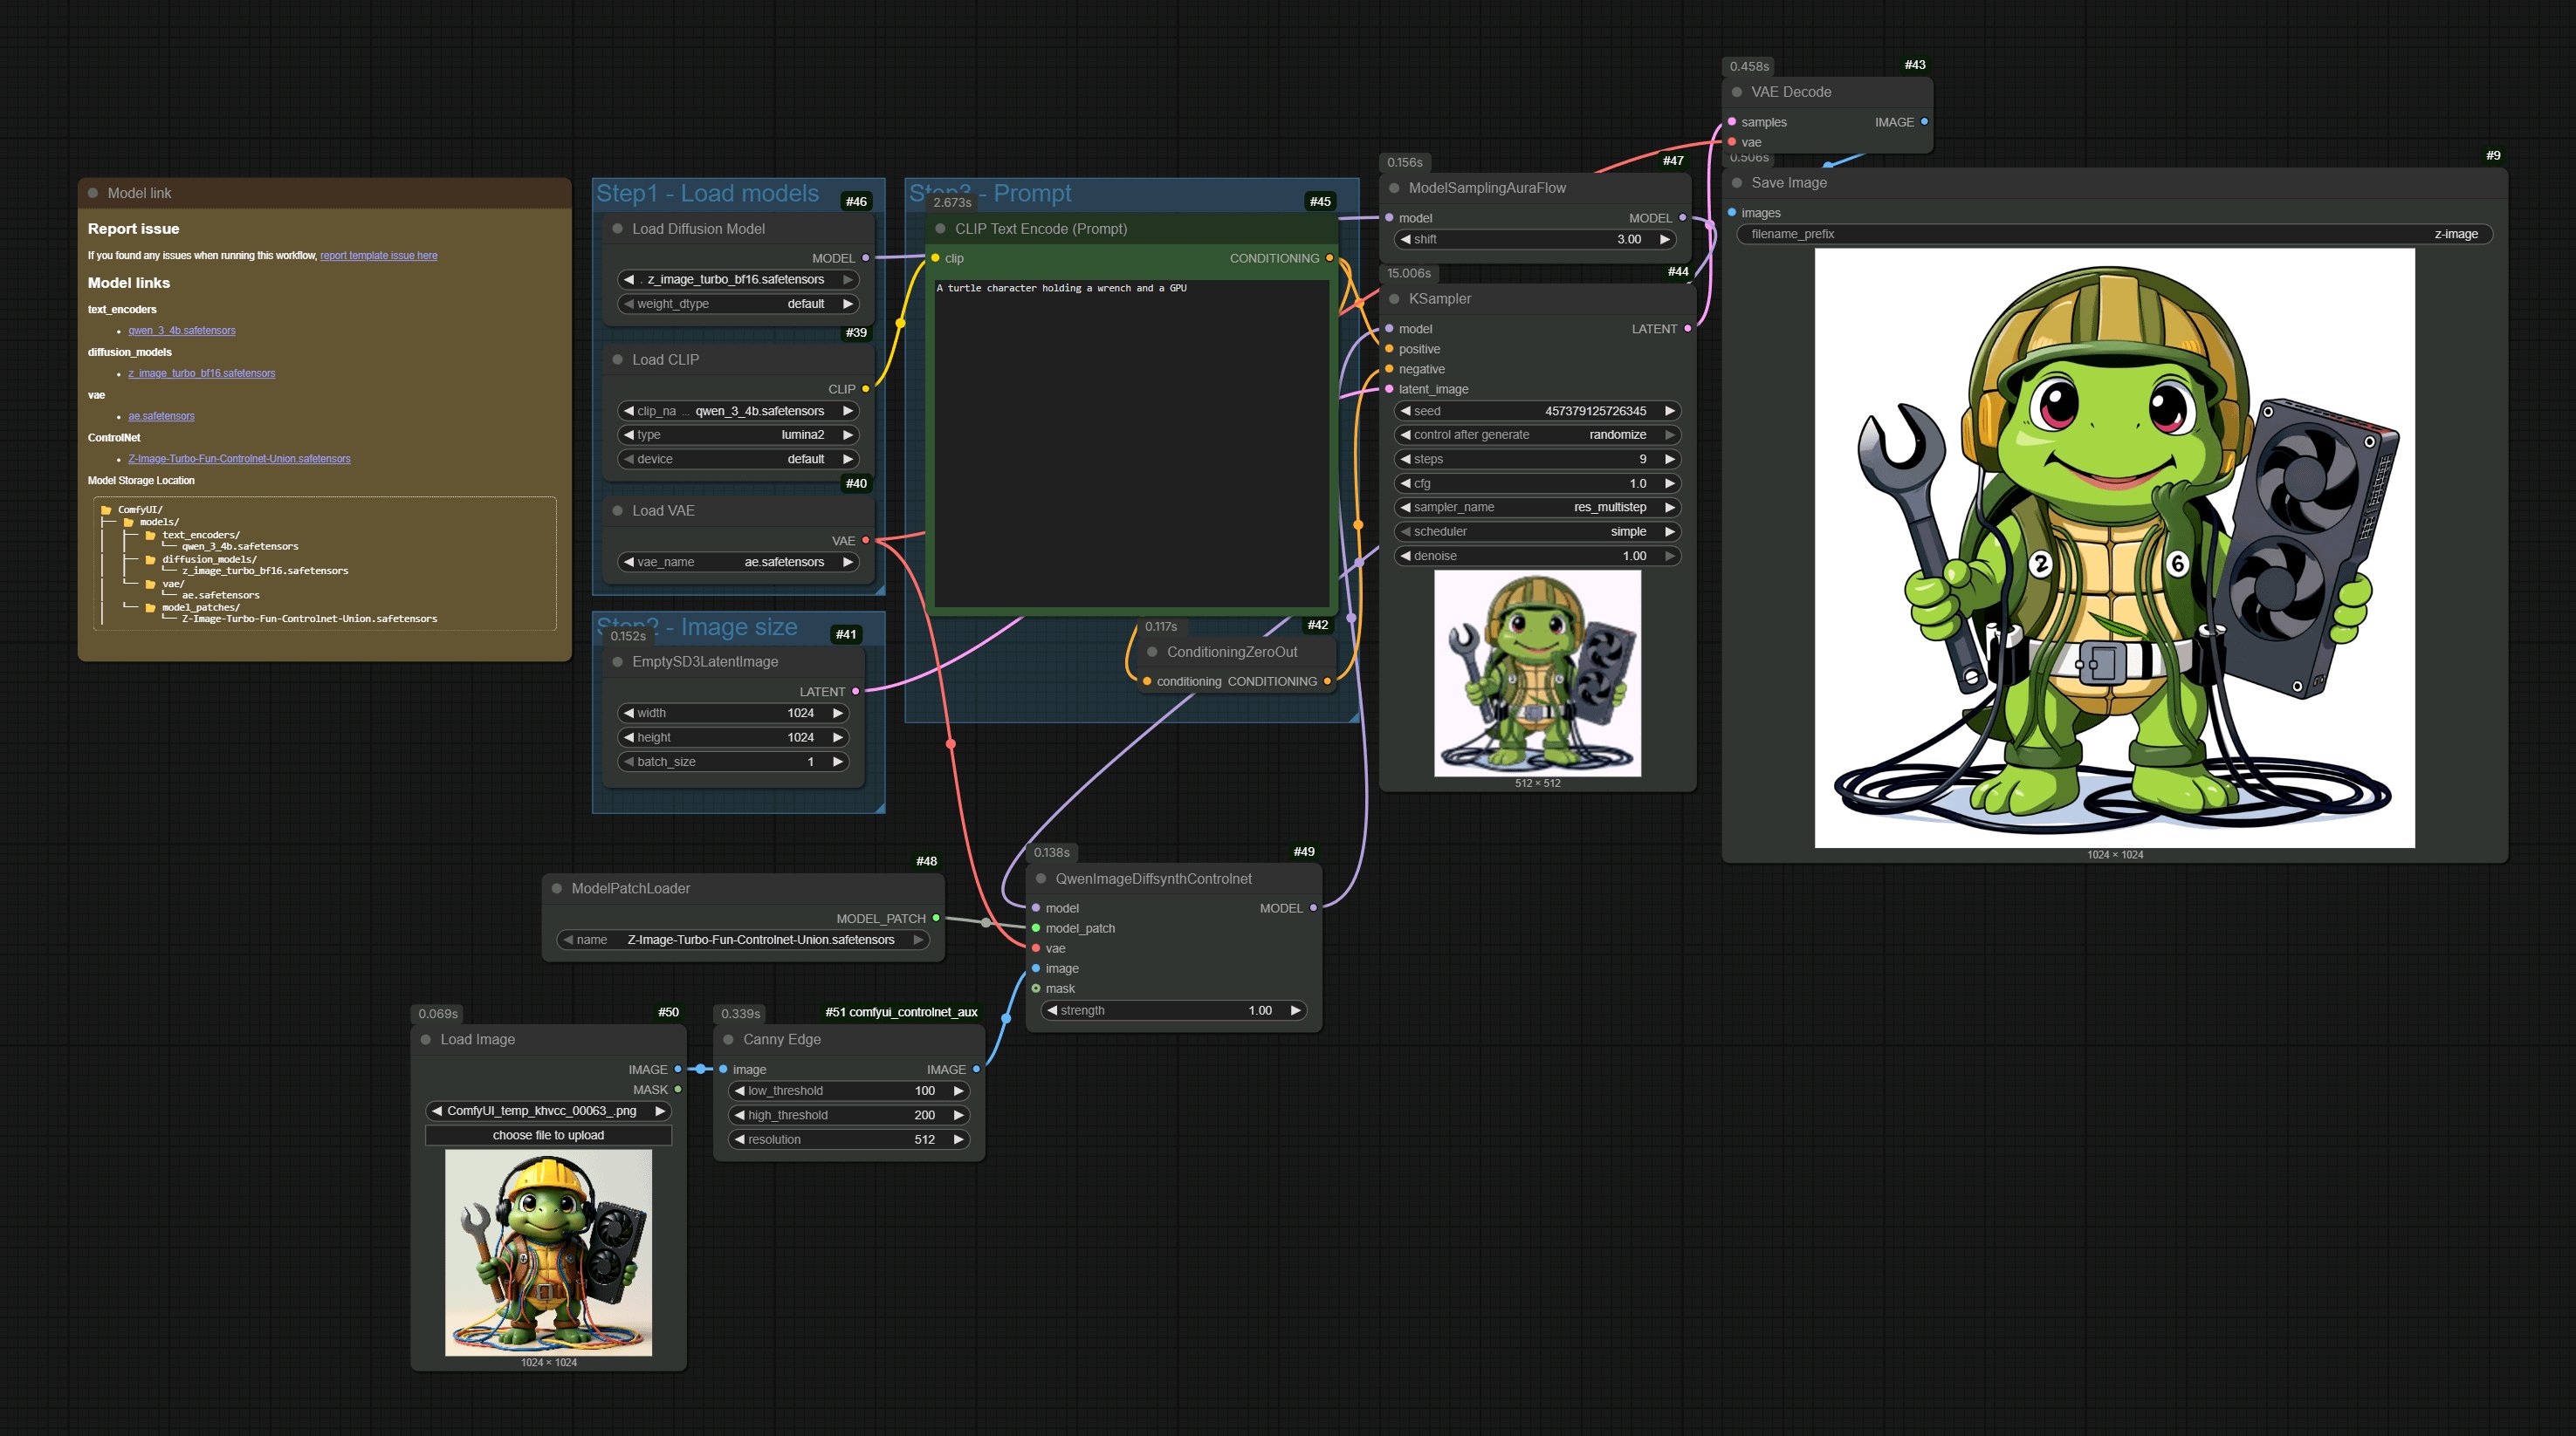Toggle collapse dot on Canny Edge node
2576x1436 pixels.
pos(728,1039)
